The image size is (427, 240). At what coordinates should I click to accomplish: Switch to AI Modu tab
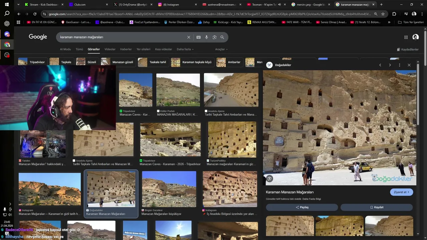[65, 49]
